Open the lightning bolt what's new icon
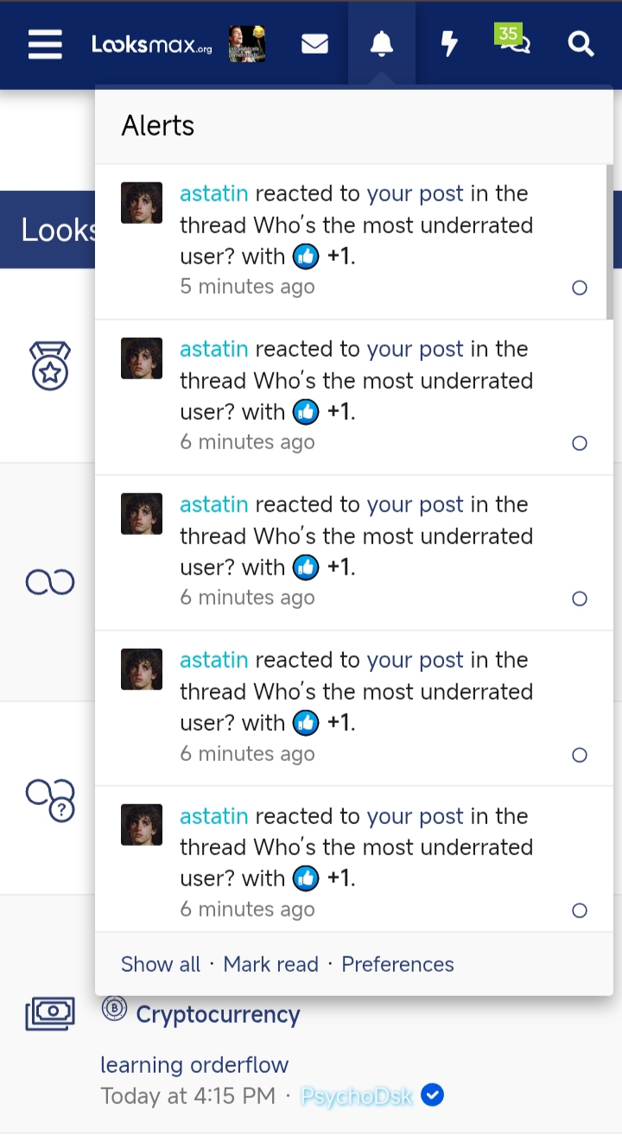Viewport: 622px width, 1148px height. coord(449,44)
